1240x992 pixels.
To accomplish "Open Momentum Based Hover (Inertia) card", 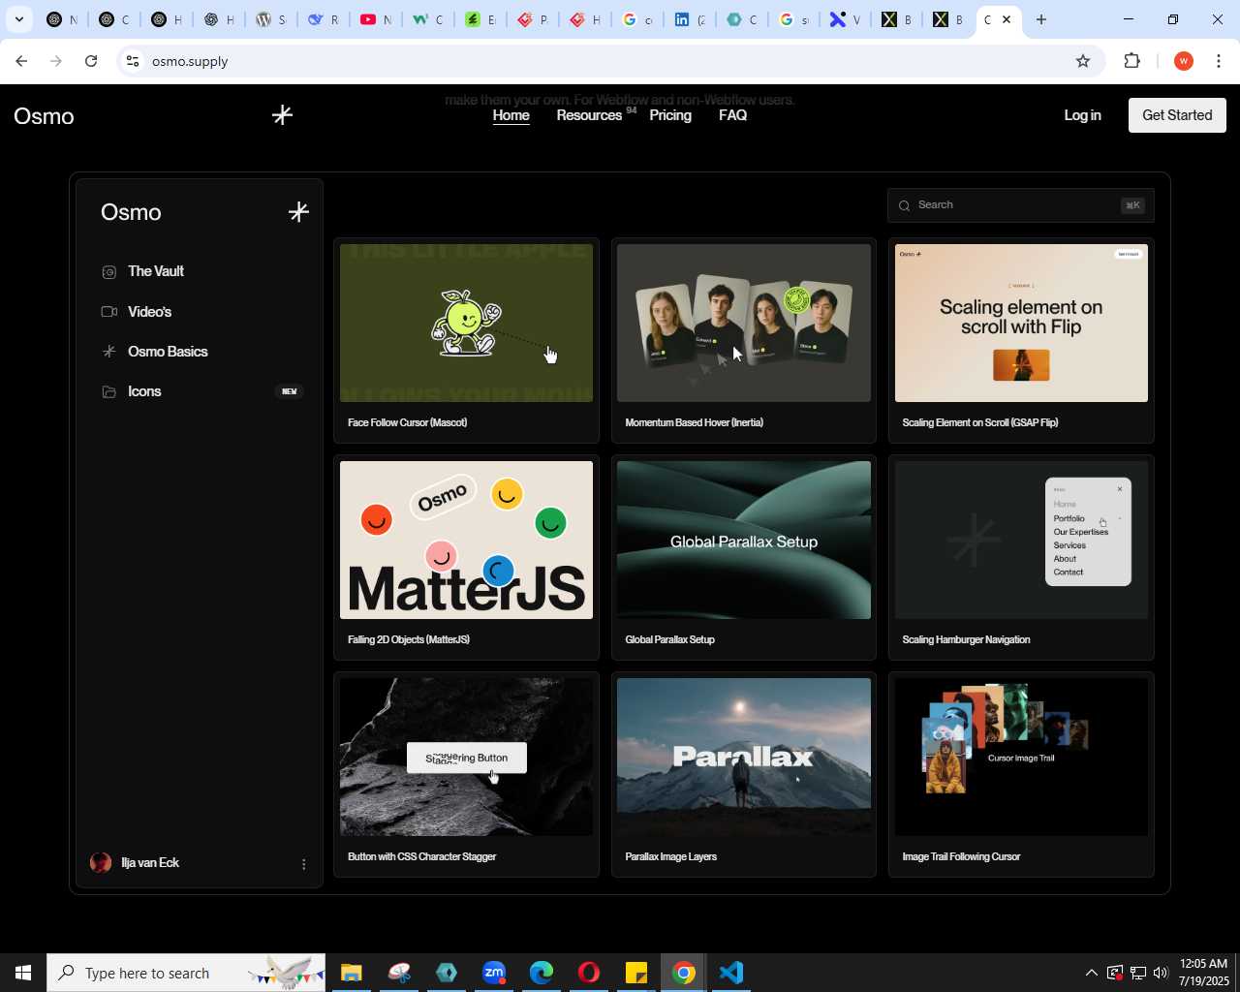I will 744,340.
